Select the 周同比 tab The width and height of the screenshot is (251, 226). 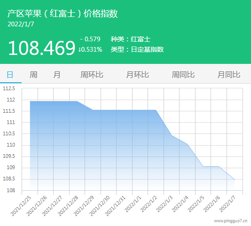183,75
